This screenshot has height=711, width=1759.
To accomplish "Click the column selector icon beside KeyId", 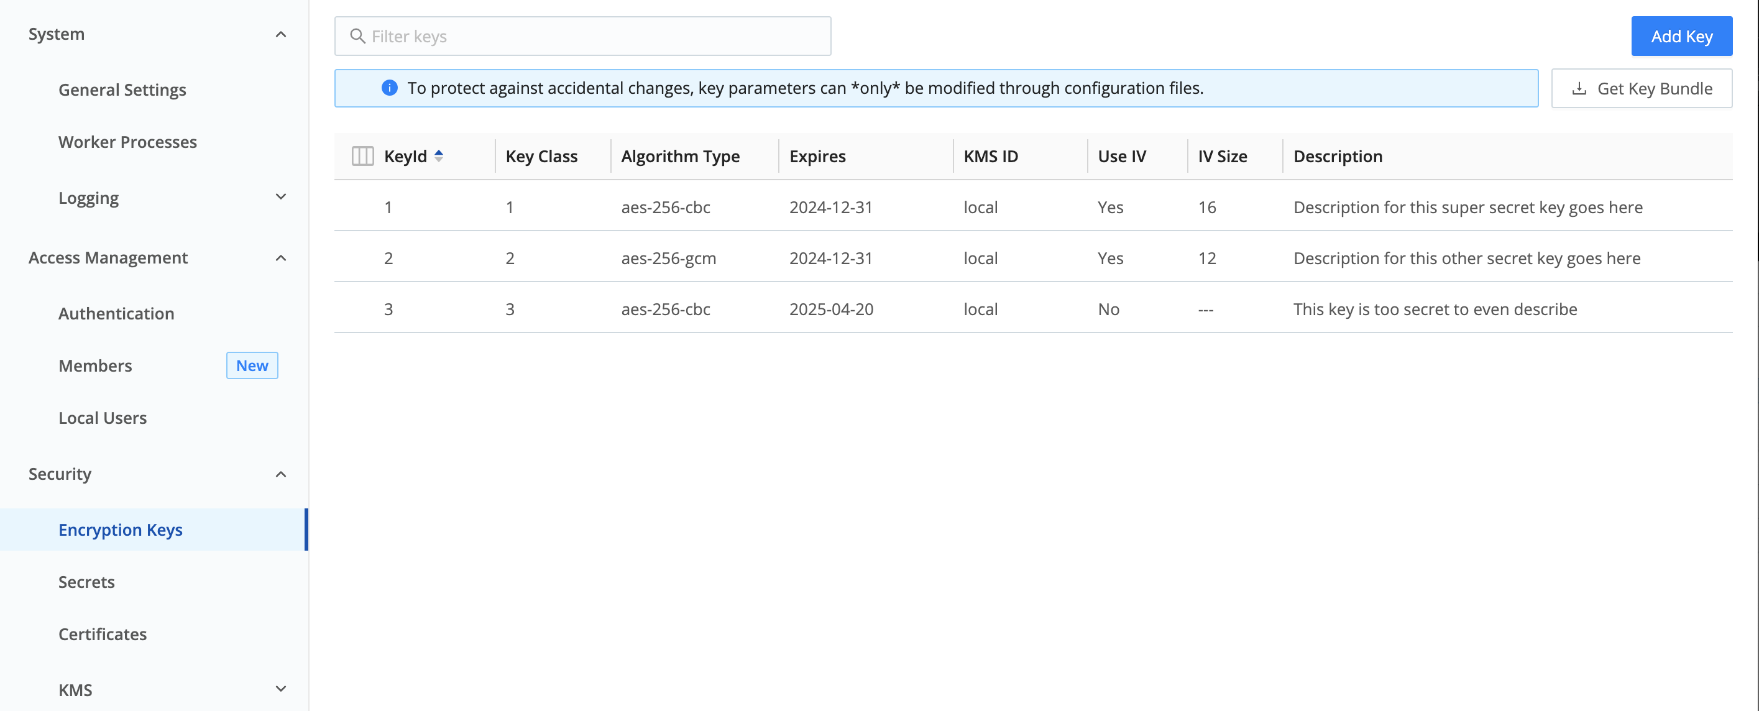I will point(362,157).
